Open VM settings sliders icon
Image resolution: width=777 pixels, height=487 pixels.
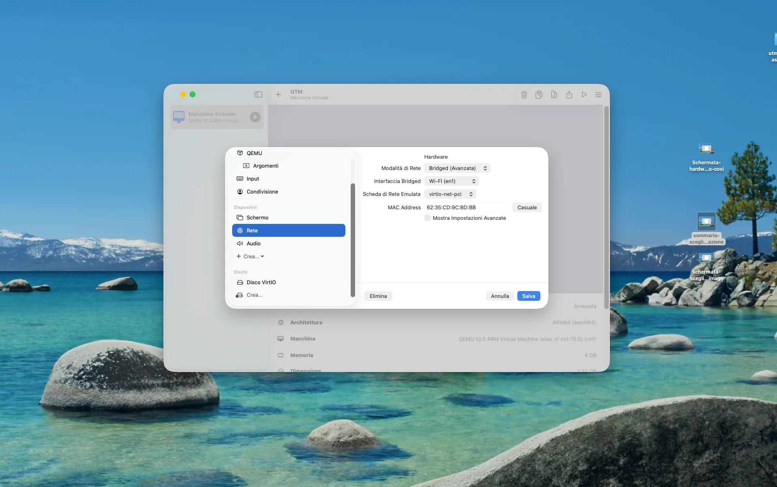pyautogui.click(x=598, y=95)
